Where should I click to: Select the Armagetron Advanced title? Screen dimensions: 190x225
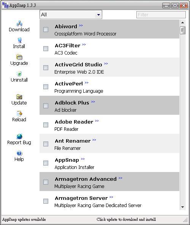86,179
